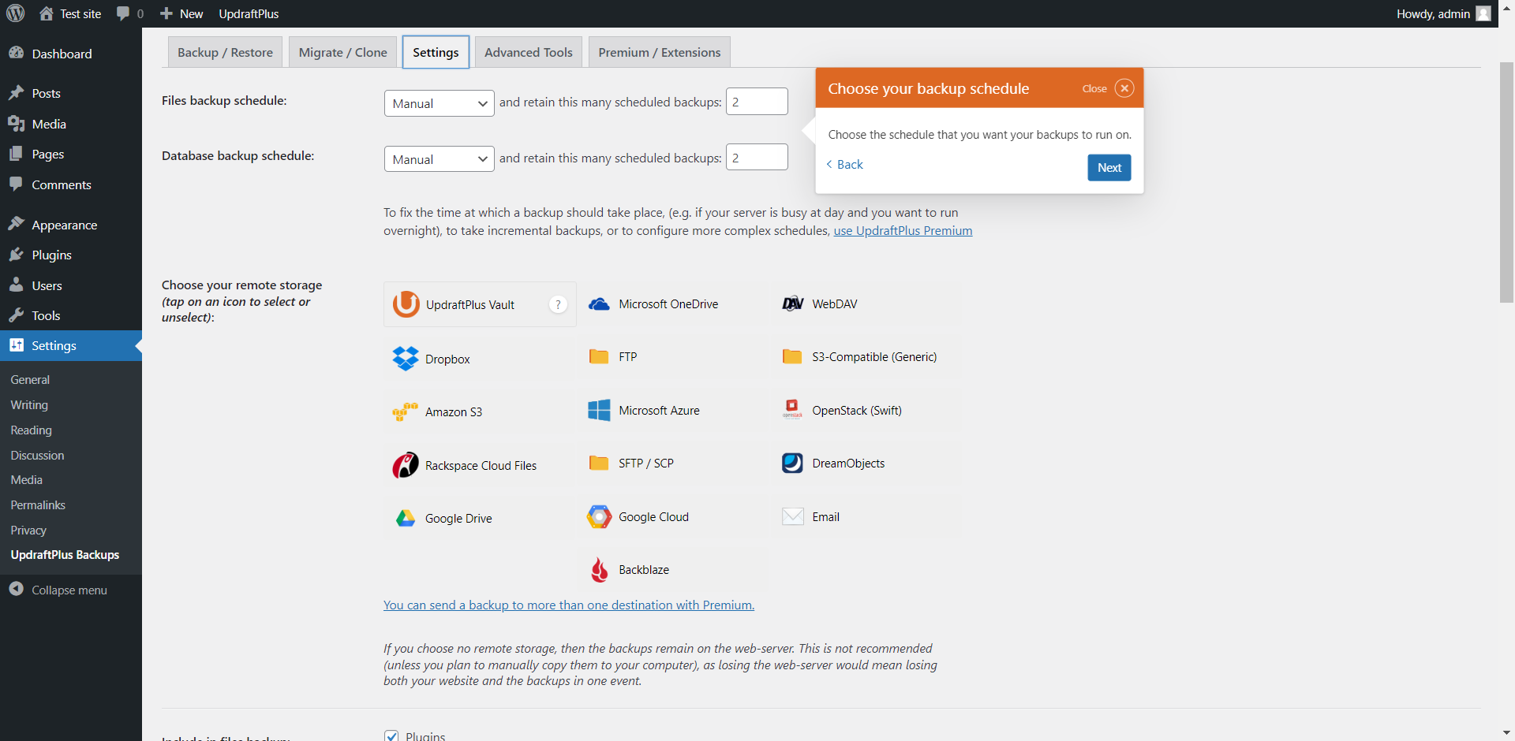
Task: Select the Email envelope icon
Action: pyautogui.click(x=792, y=516)
